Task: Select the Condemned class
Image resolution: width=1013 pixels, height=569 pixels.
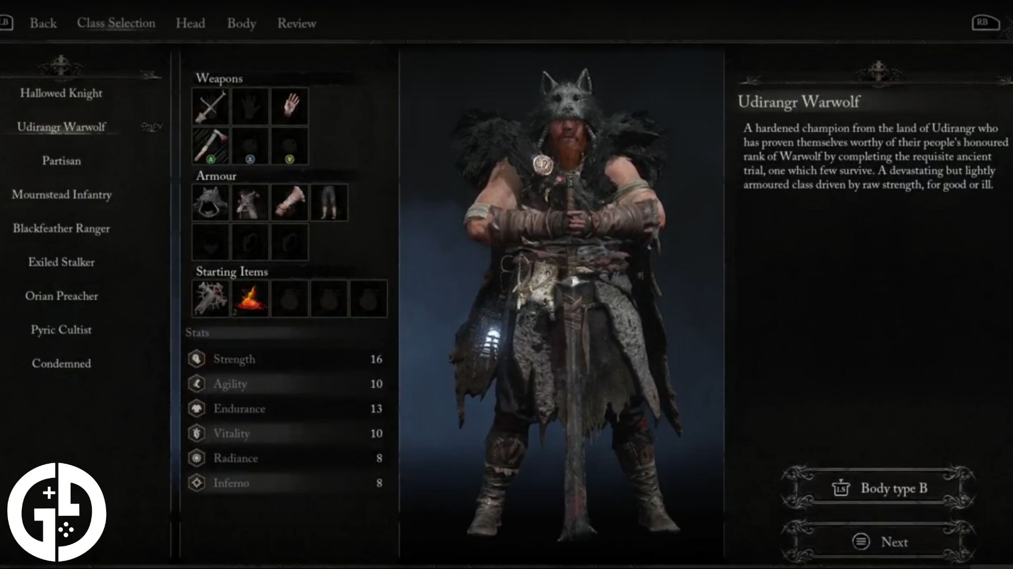Action: [x=62, y=364]
